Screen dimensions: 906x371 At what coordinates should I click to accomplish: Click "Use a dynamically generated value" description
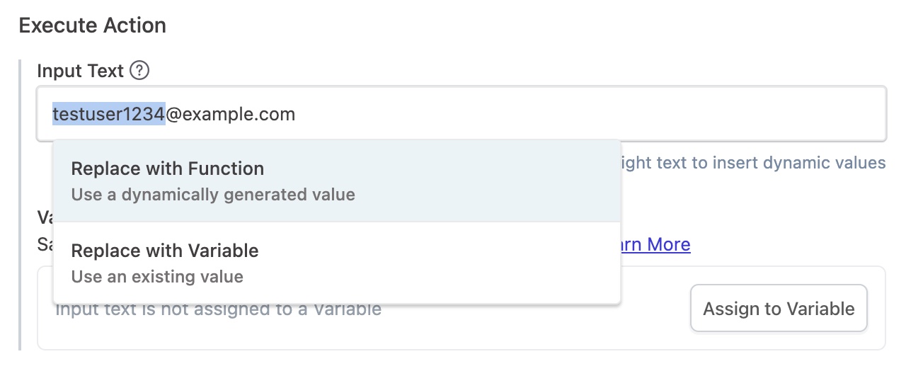point(213,195)
